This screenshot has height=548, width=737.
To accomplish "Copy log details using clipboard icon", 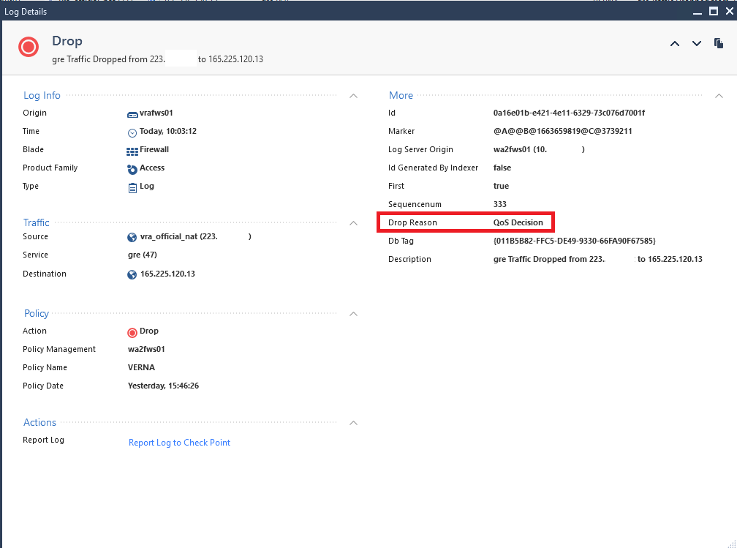I will pos(719,44).
